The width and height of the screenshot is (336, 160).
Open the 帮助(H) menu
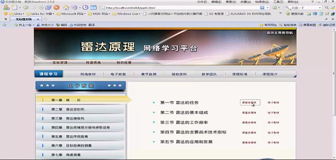point(293,2)
